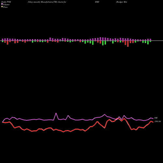Click the 'BMI' ticker text
This screenshot has height=163, width=163.
click(x=97, y=2)
